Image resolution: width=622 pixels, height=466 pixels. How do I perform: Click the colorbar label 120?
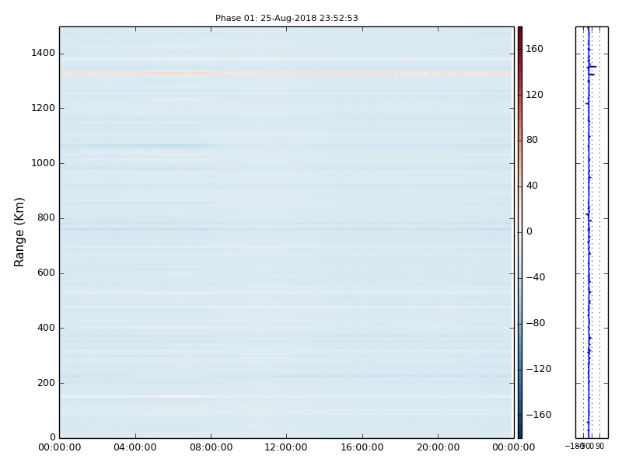click(534, 95)
